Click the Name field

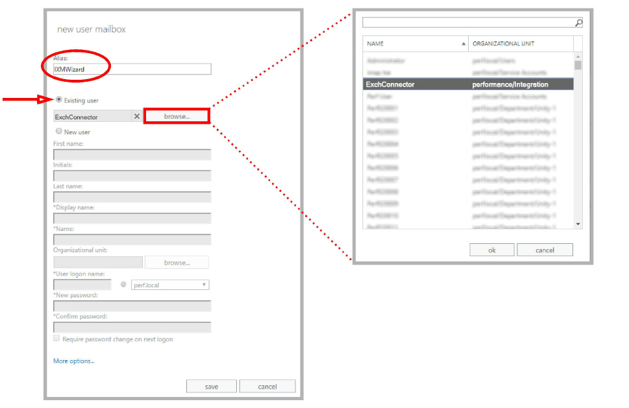(132, 239)
